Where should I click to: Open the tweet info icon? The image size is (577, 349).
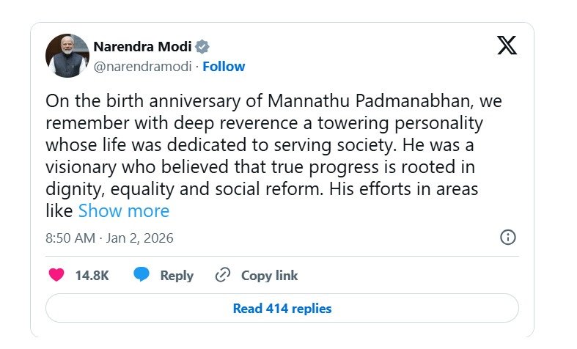507,238
